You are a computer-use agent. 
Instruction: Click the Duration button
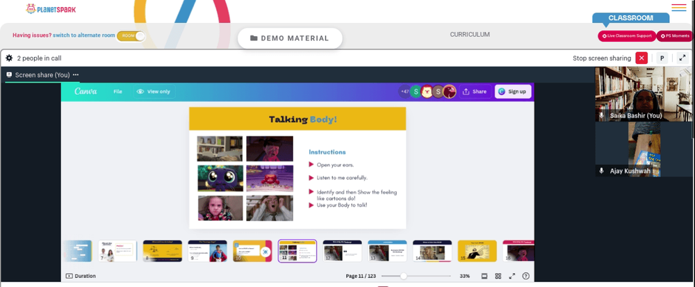(81, 276)
